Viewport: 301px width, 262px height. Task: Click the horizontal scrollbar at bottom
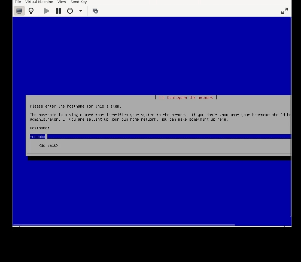[x=124, y=225]
